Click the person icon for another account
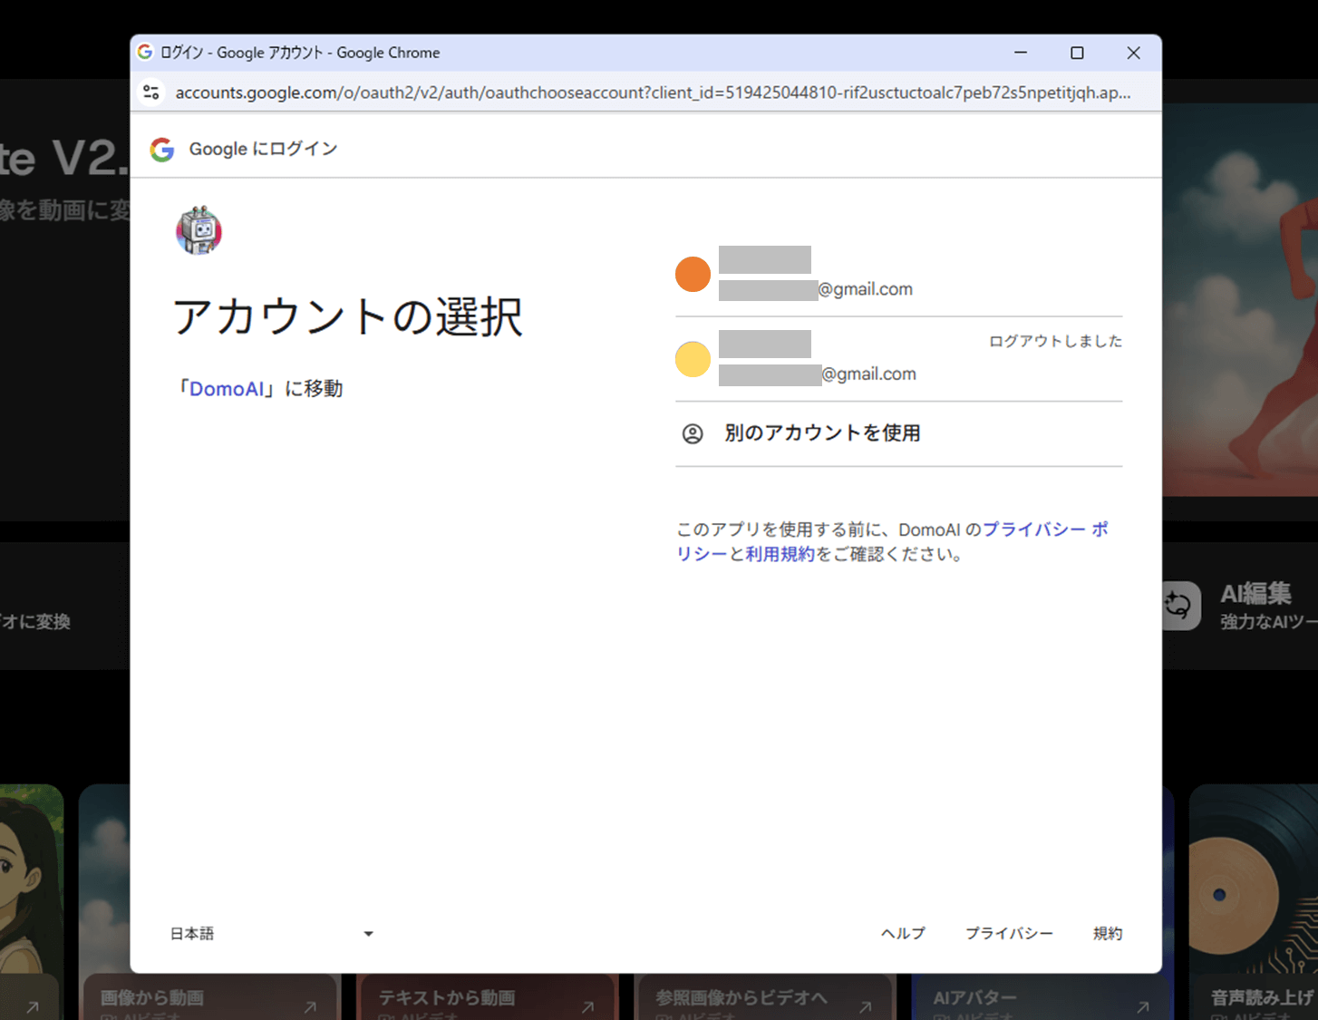Viewport: 1318px width, 1020px height. [x=693, y=433]
